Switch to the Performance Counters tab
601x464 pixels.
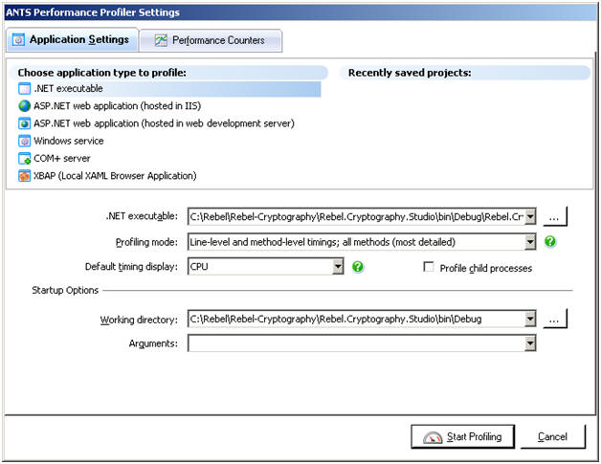(211, 40)
